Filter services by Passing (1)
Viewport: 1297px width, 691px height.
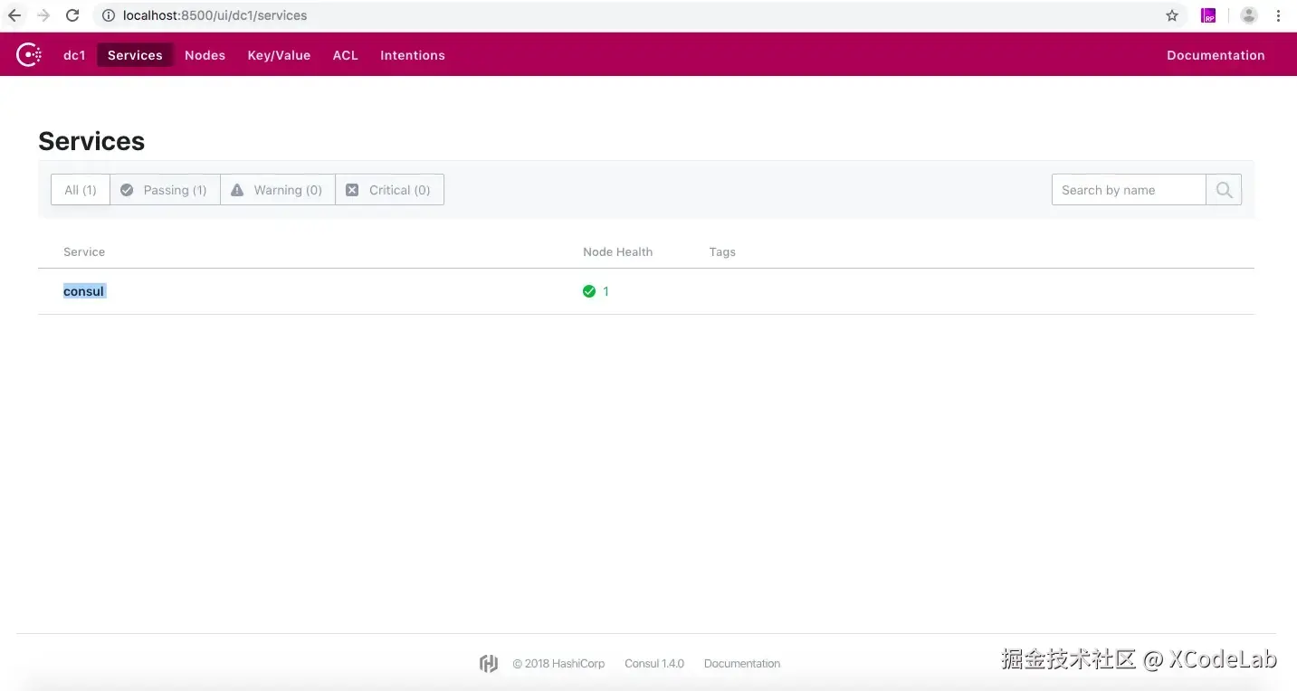pyautogui.click(x=165, y=190)
